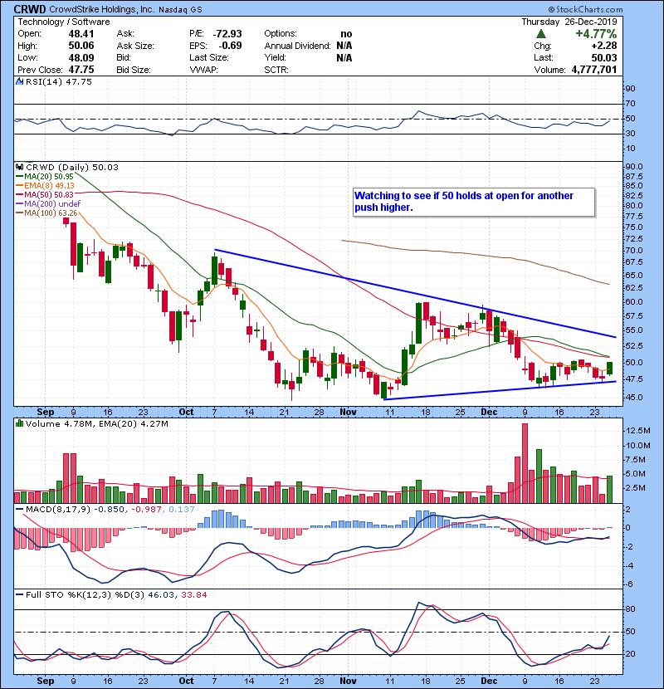Click the 80 level on stochastic axis
This screenshot has width=664, height=689.
tap(630, 609)
